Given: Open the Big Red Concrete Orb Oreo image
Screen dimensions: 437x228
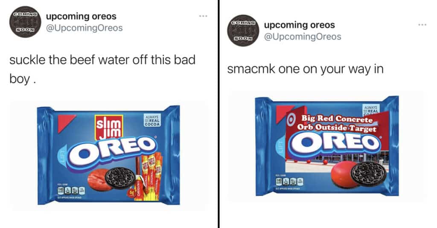Looking at the screenshot, I should [327, 146].
